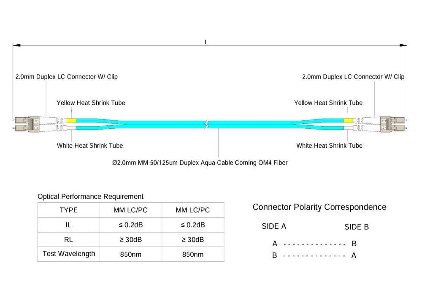Screen dimensions: 422x298
Task: Click the "L" length dimension label
Action: pyautogui.click(x=206, y=42)
